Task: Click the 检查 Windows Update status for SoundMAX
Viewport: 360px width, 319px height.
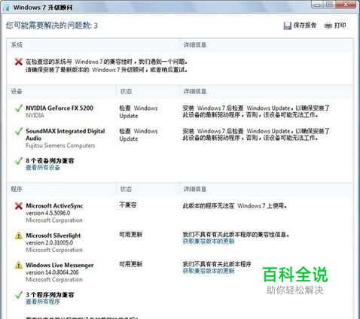Action: (x=139, y=135)
